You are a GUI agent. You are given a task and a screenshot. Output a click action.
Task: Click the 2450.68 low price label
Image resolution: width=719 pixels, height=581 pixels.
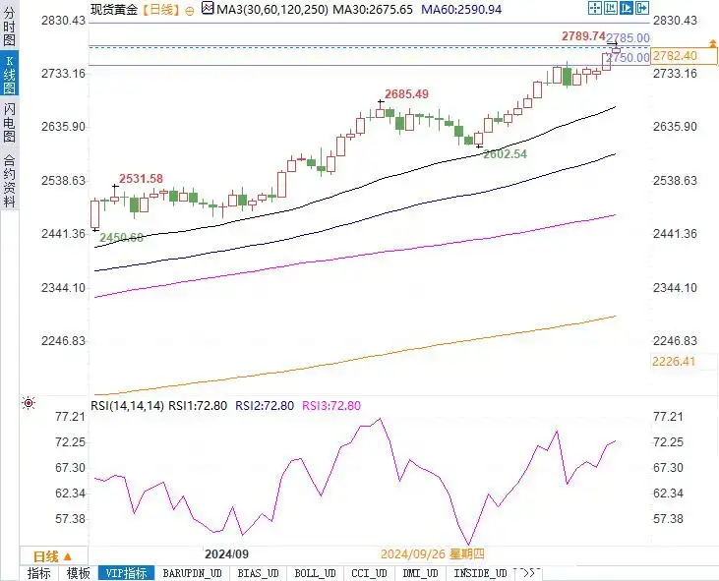[x=122, y=237]
